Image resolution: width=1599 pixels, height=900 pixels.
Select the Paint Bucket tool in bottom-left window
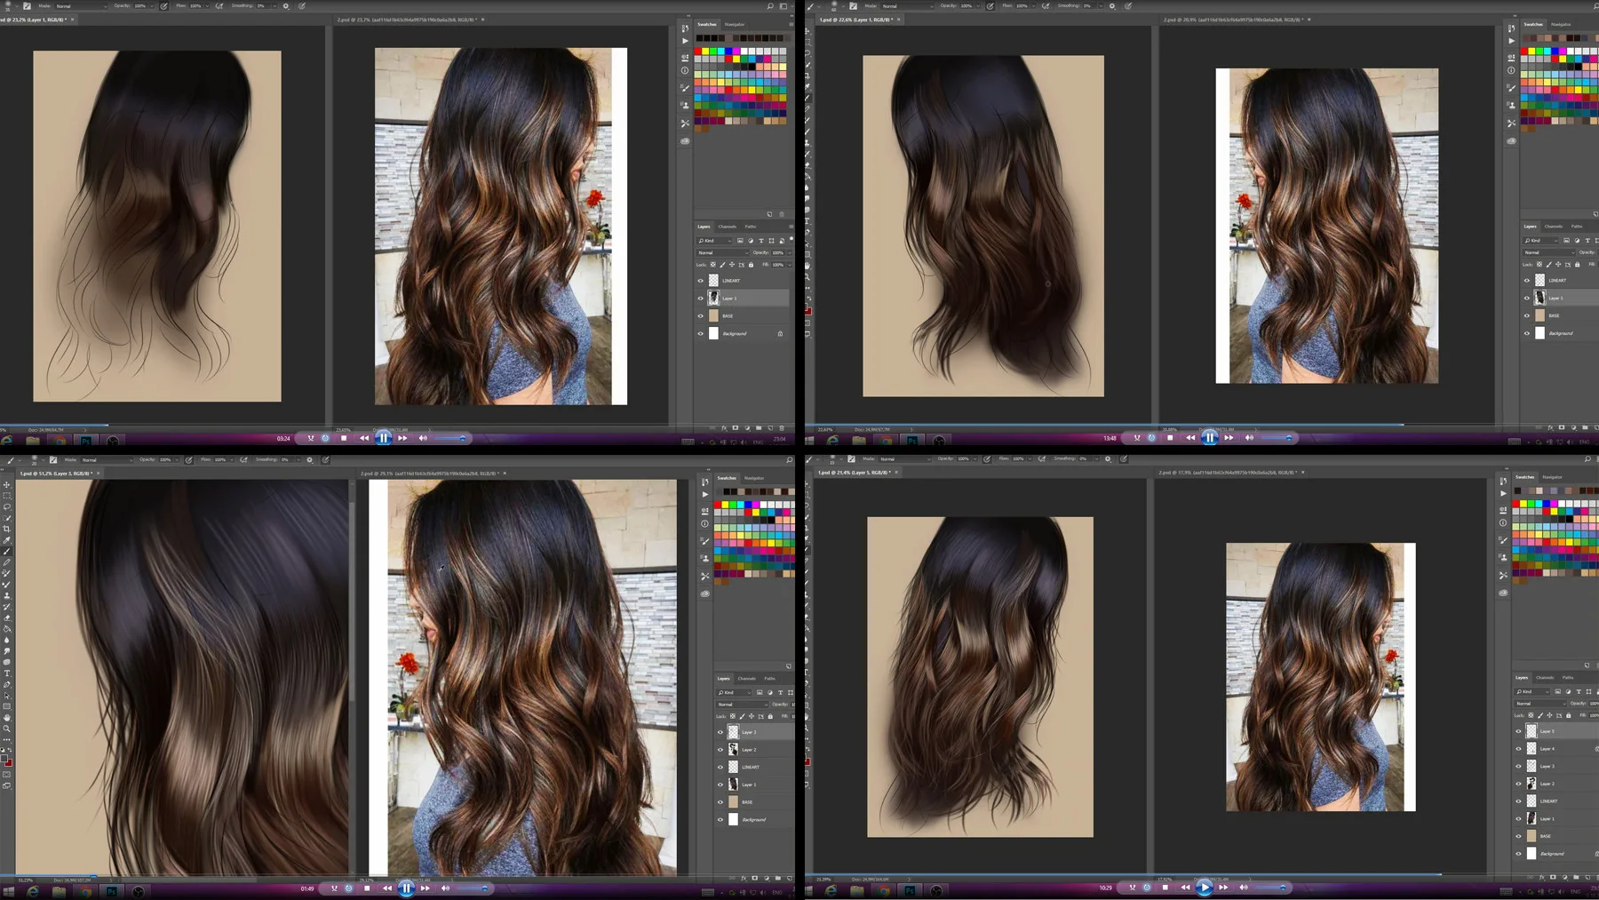click(x=6, y=629)
